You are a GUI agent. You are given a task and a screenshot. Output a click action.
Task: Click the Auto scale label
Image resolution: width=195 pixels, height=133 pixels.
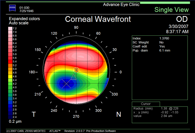(x=19, y=23)
